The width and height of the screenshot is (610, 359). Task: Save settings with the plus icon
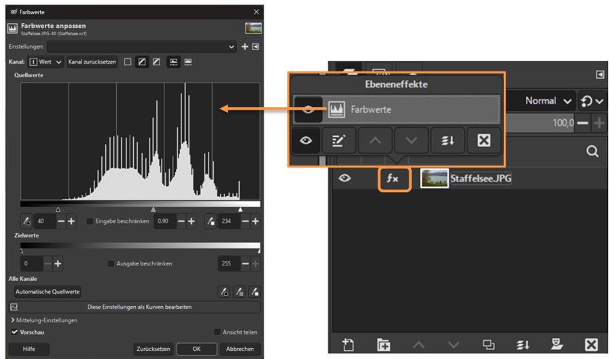pos(245,47)
